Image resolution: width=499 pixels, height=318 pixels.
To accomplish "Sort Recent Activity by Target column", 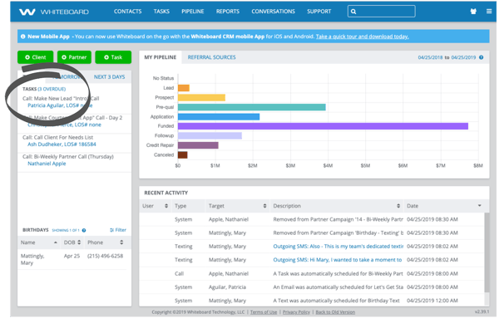I will 237,206.
